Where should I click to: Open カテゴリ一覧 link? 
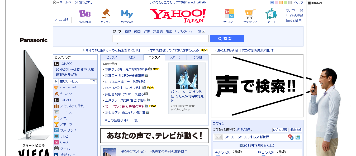click(x=294, y=10)
